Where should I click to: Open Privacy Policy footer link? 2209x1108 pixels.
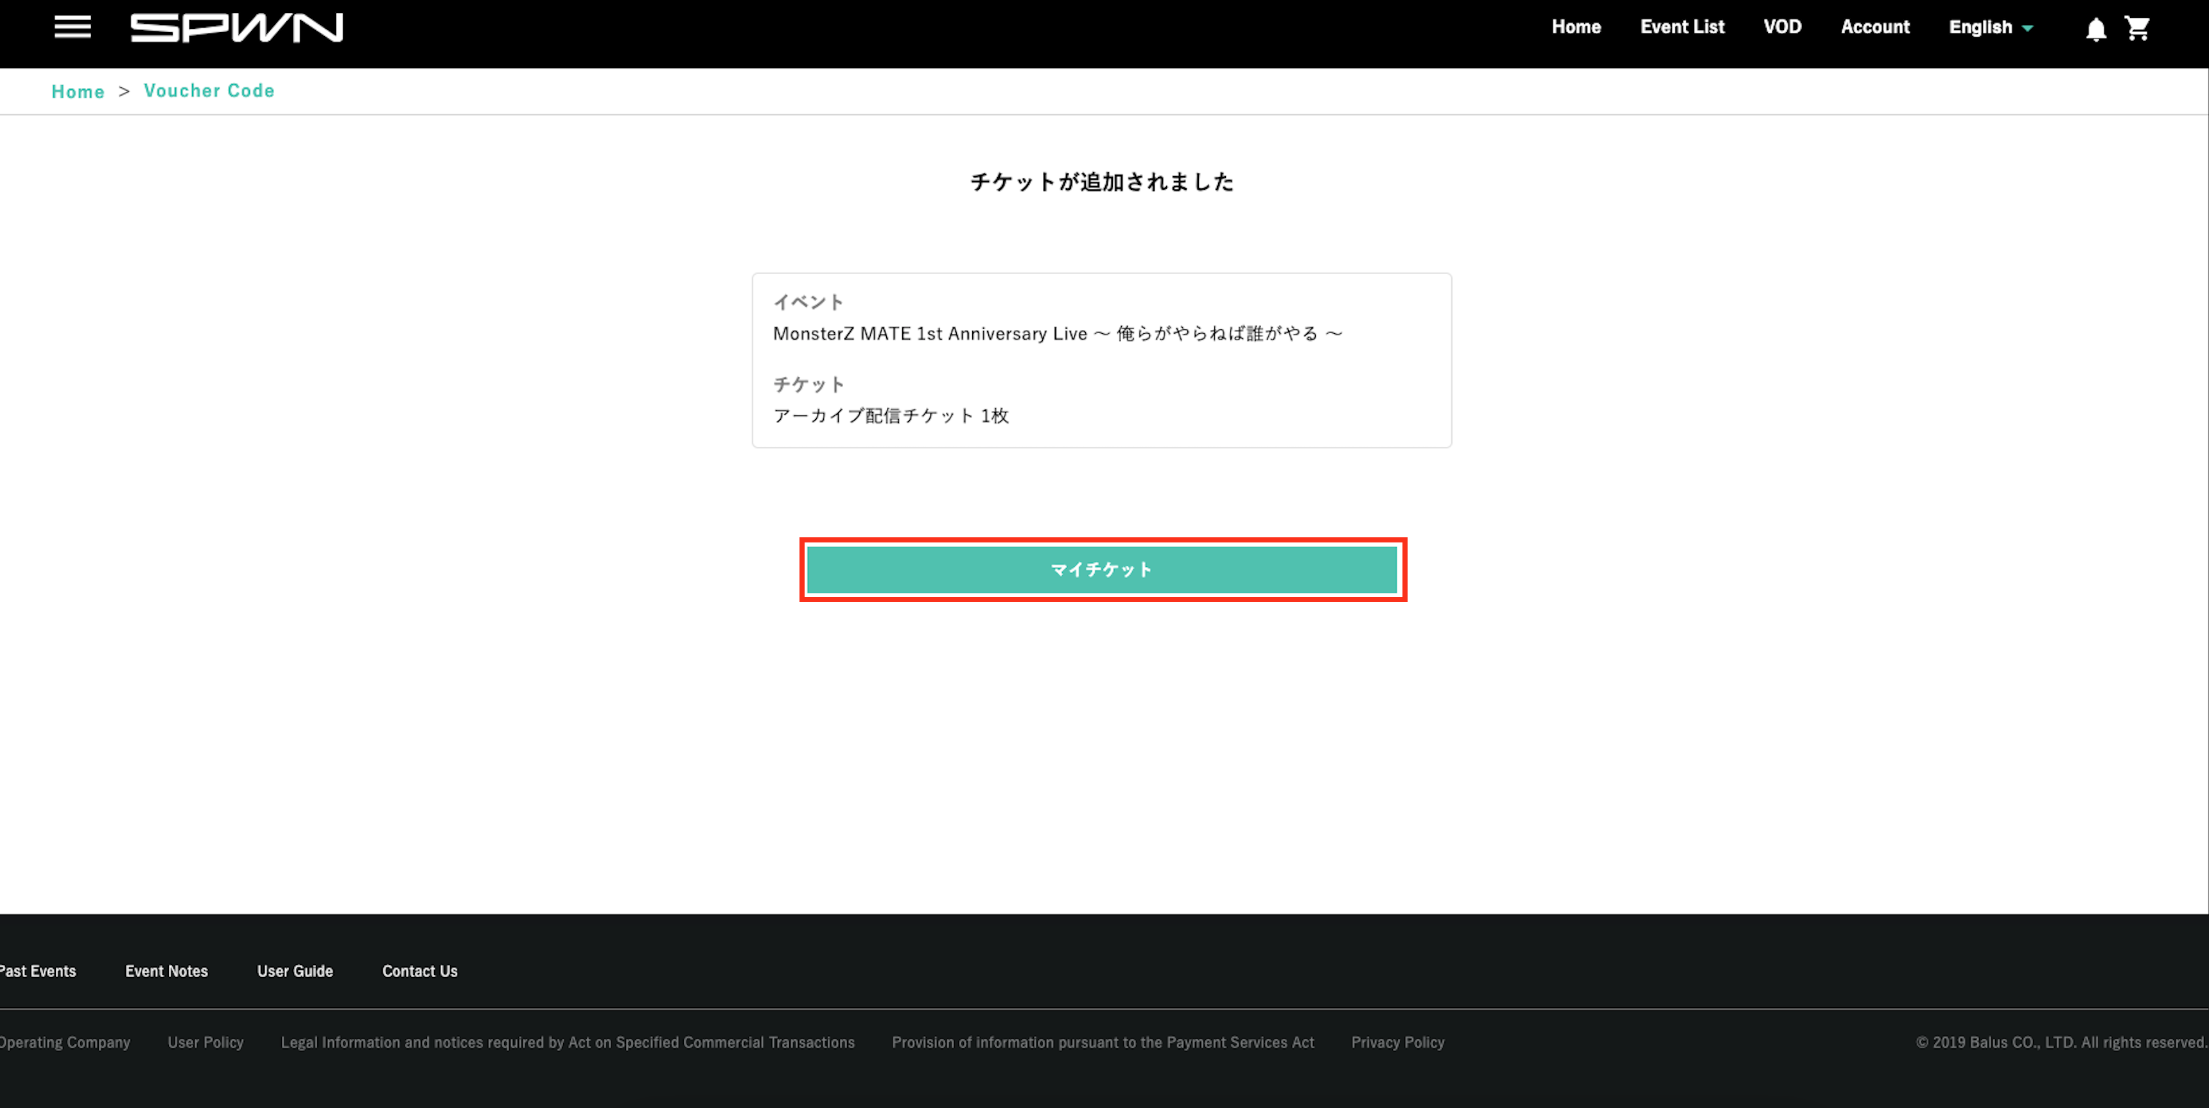point(1398,1043)
